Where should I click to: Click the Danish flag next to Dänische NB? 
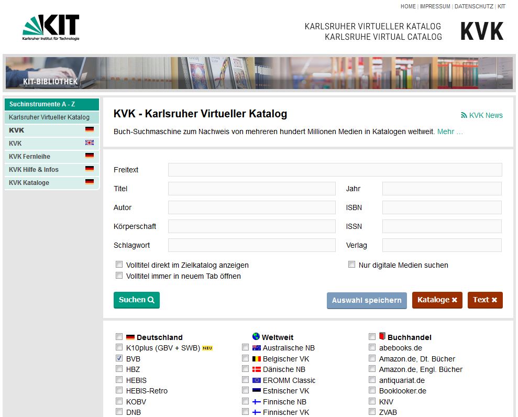256,369
